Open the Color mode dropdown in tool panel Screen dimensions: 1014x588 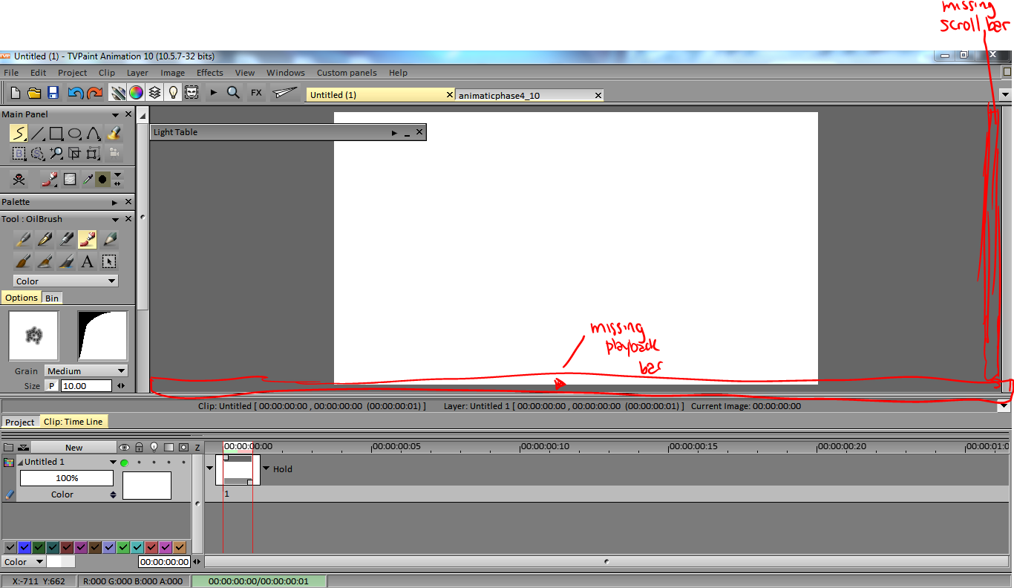(66, 281)
